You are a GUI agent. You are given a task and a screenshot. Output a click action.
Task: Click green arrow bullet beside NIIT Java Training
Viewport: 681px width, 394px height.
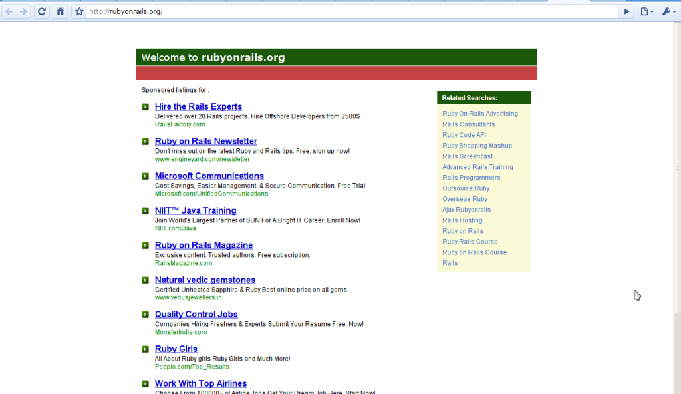[145, 211]
